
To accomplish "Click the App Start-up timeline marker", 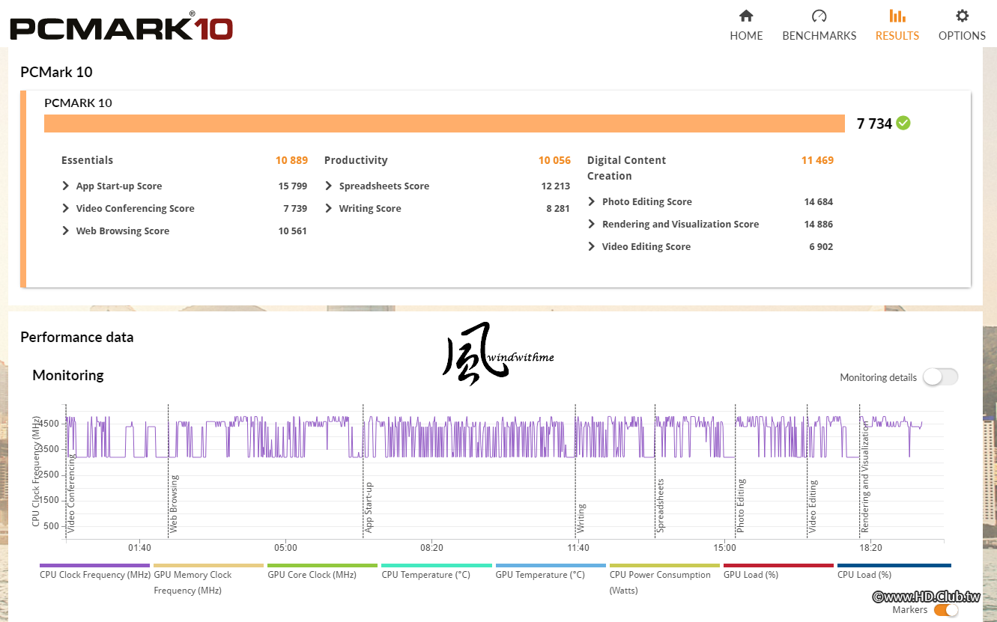I will tap(369, 507).
